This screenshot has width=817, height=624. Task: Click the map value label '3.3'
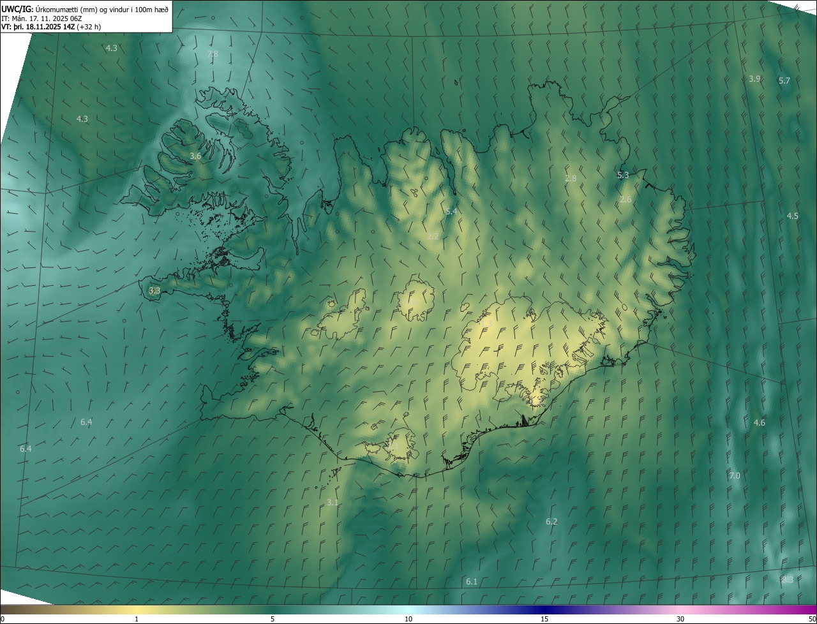pos(154,290)
